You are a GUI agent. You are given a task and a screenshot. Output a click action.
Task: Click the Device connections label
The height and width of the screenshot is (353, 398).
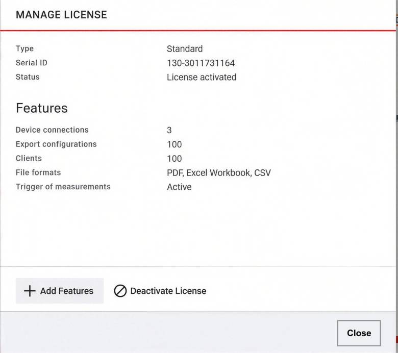coord(52,130)
